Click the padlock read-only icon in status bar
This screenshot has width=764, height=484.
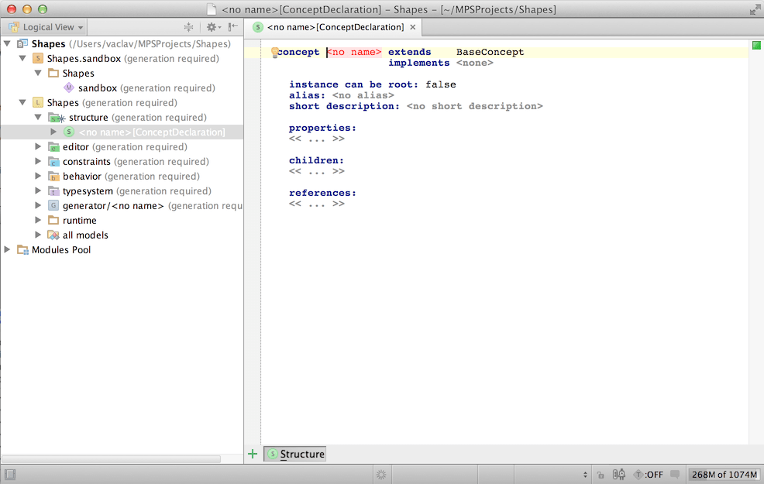(601, 474)
